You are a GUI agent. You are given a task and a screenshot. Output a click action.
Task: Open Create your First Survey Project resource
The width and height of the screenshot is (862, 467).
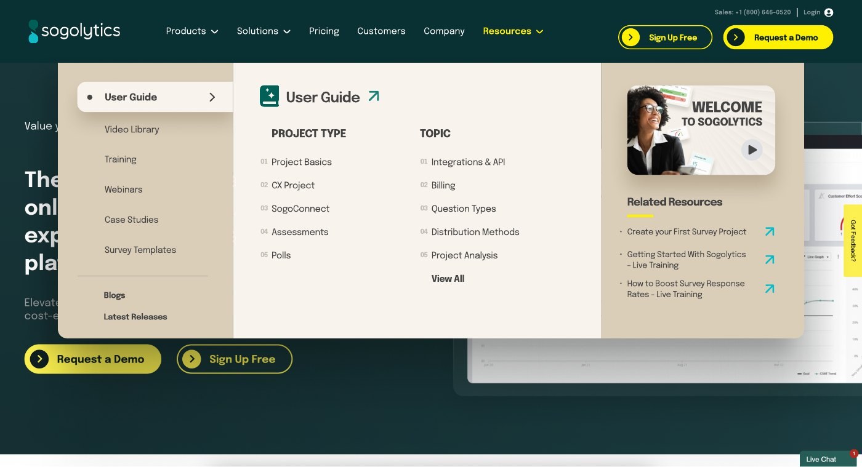[687, 232]
